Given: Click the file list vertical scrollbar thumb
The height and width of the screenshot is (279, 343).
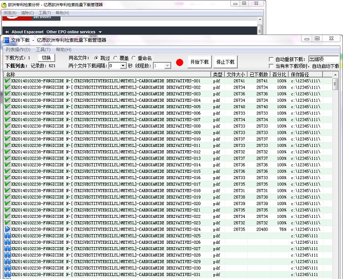Looking at the screenshot, I should coord(335,84).
